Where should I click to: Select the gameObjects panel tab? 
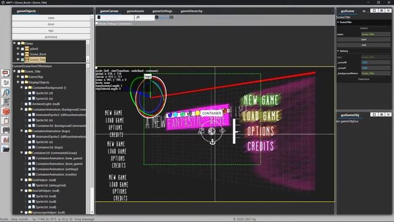pos(26,11)
